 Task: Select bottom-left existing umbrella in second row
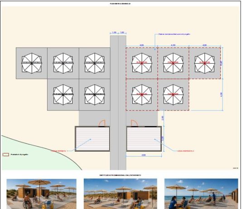(63, 95)
